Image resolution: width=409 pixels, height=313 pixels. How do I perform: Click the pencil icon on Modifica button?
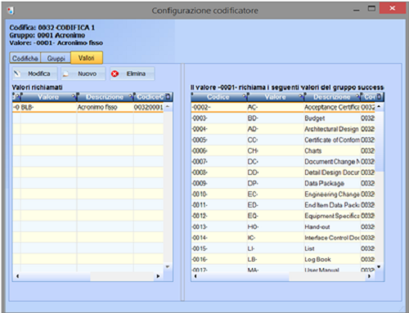tap(17, 74)
